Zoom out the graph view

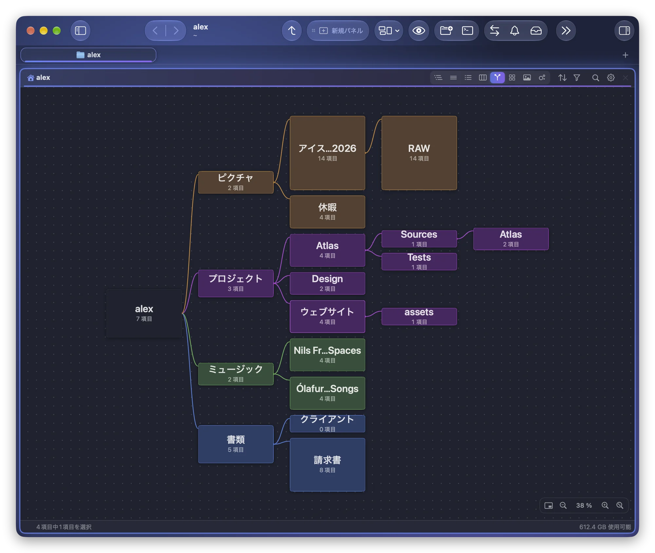tap(563, 505)
